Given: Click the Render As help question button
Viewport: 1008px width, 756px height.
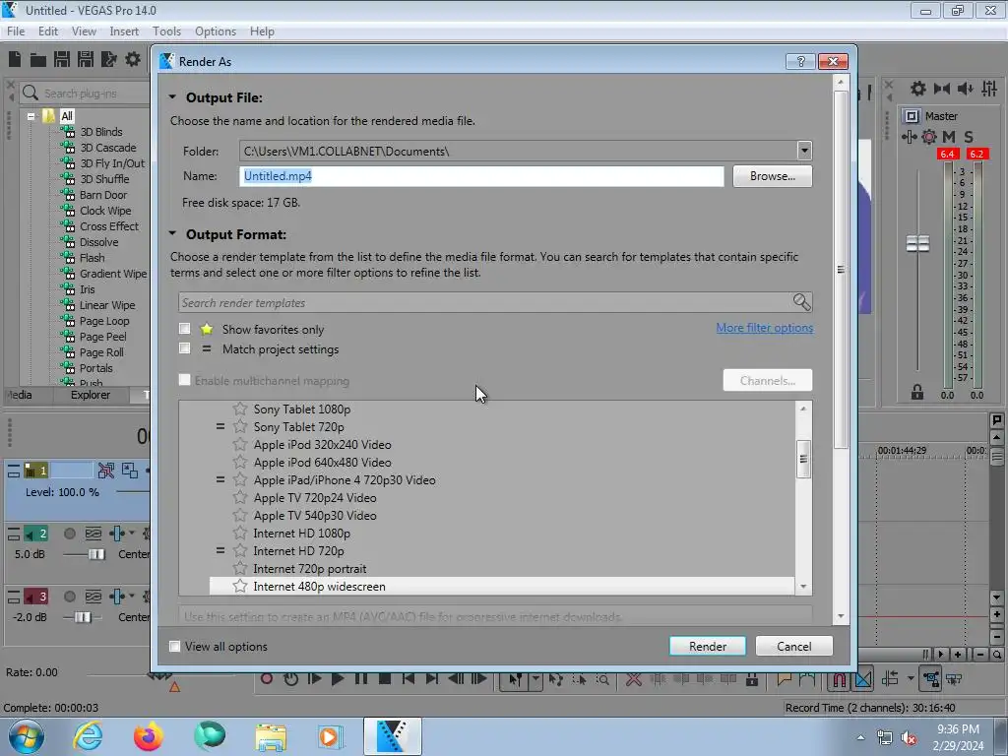Looking at the screenshot, I should coord(800,61).
